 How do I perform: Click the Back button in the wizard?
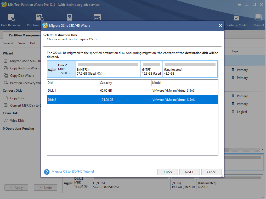click(168, 172)
